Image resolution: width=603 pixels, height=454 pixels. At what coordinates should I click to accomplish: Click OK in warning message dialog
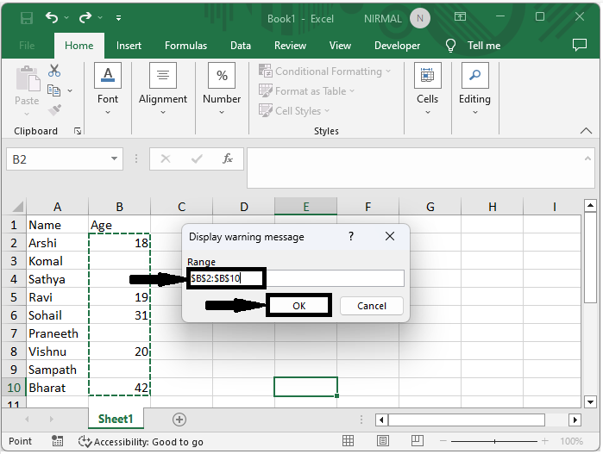[298, 306]
